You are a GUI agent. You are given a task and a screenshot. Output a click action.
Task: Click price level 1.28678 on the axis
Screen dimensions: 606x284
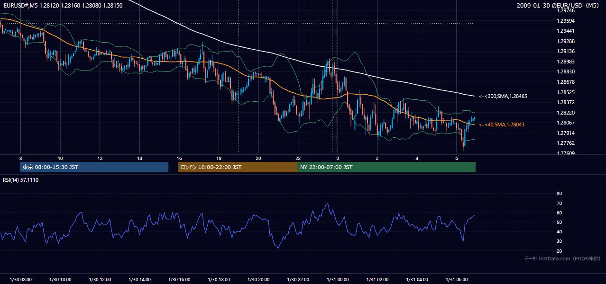coord(566,82)
